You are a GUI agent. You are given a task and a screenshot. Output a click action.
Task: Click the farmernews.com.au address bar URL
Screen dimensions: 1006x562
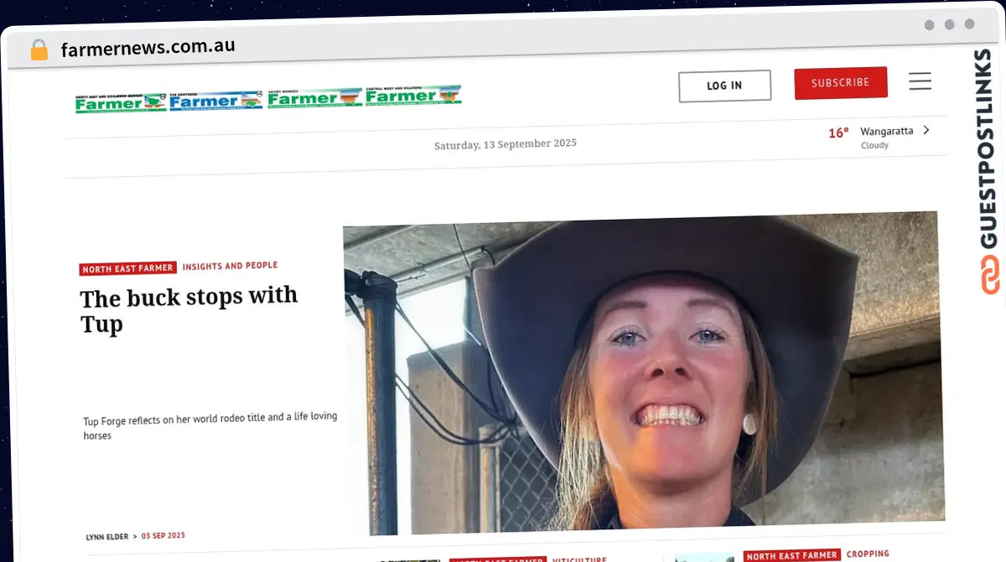click(148, 47)
